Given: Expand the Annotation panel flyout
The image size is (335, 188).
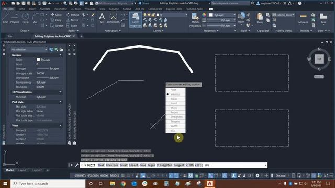Looking at the screenshot, I should (113, 31).
